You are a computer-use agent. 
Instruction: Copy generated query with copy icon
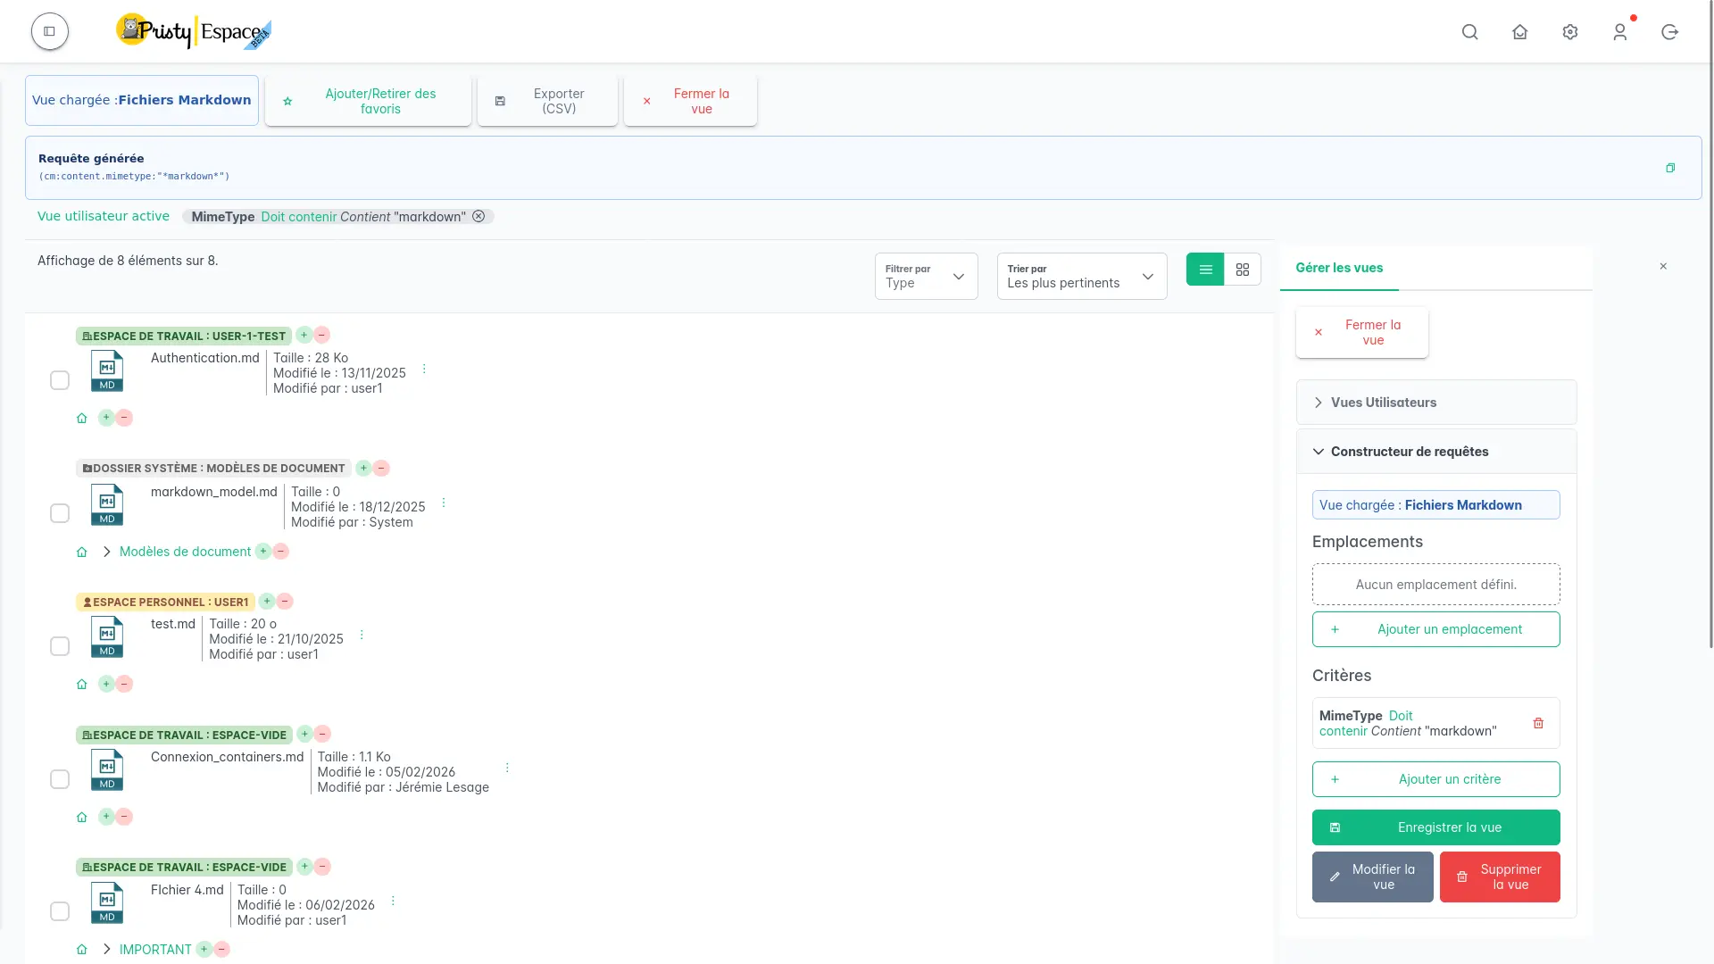coord(1669,168)
